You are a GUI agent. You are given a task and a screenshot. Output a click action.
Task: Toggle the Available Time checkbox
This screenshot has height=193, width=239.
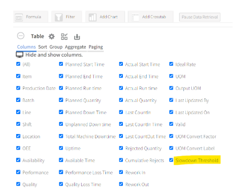61,160
